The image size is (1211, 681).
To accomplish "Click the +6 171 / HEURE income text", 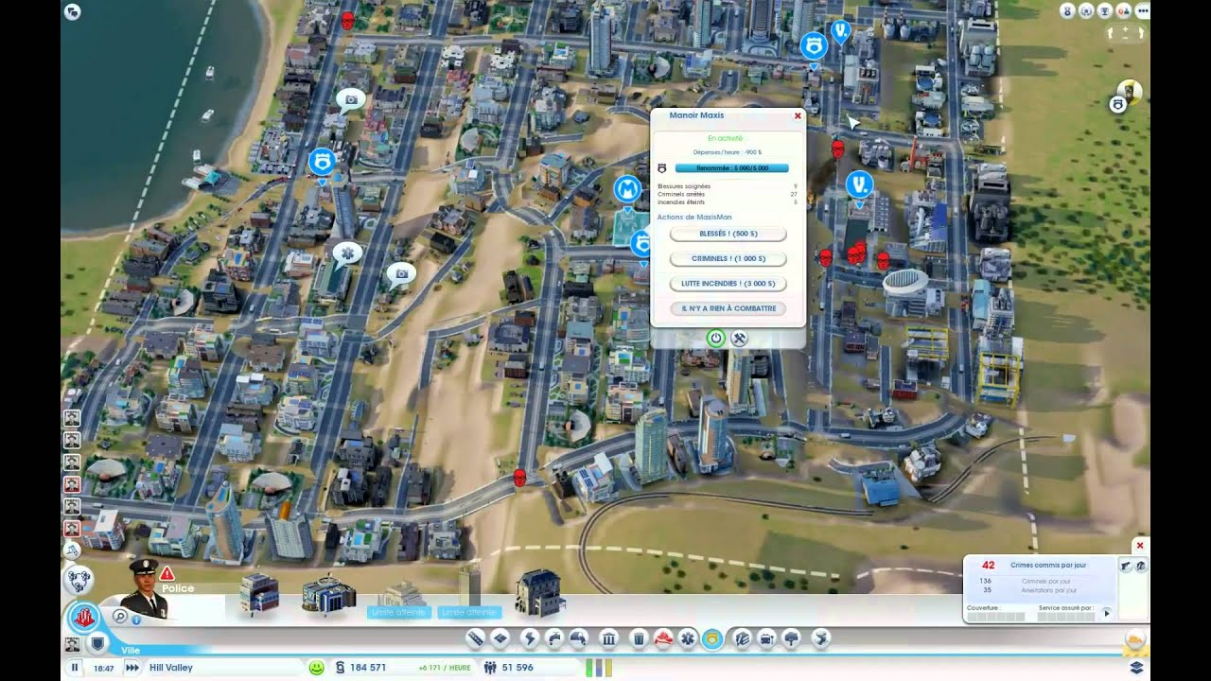I will (445, 668).
